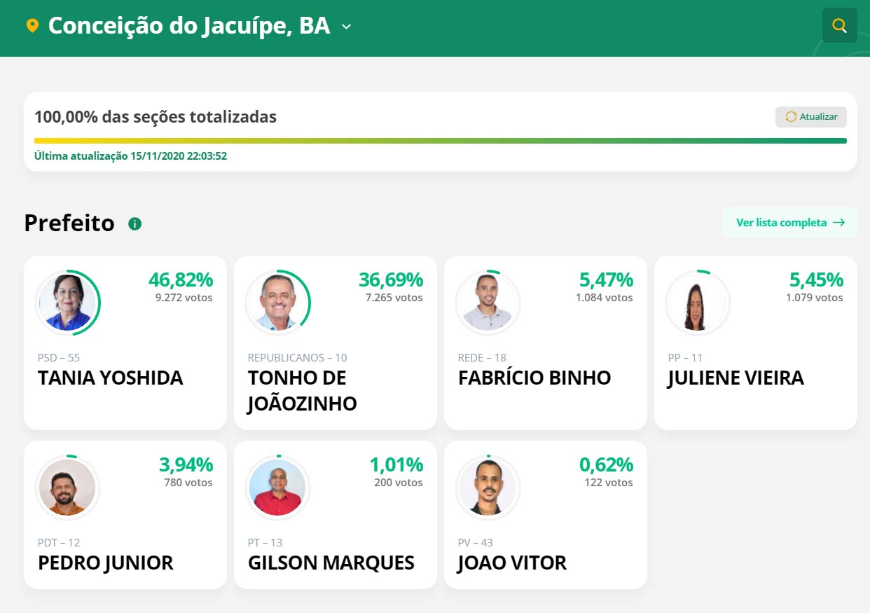The width and height of the screenshot is (870, 613).
Task: Select Tania Yoshida's photo
Action: coord(67,302)
